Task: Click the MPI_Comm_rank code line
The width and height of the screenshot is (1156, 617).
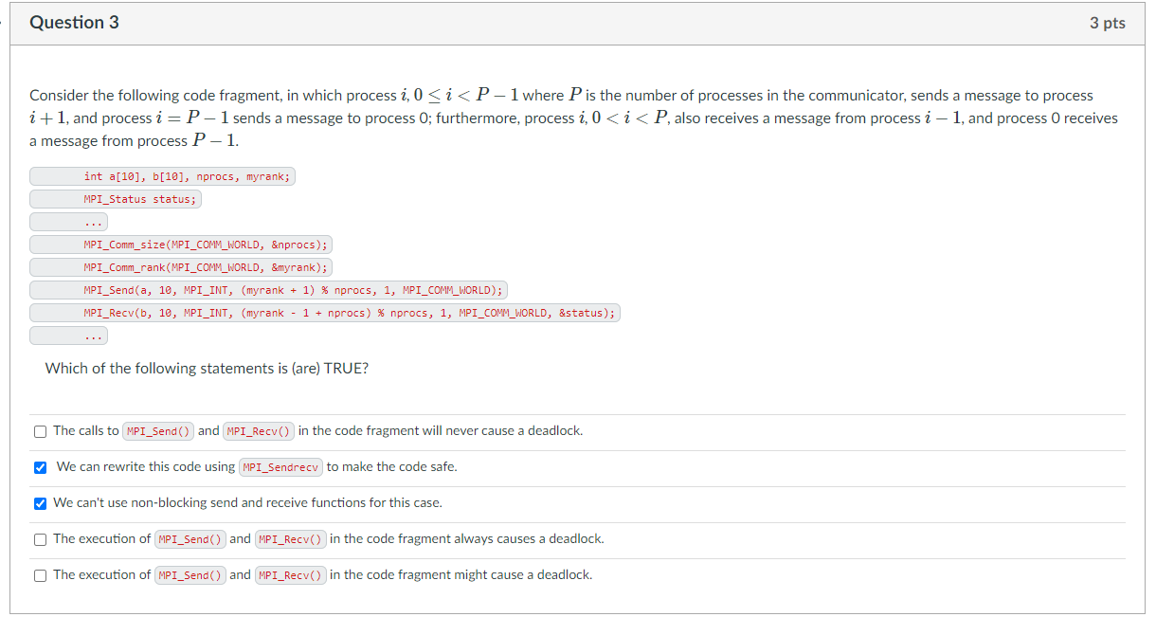Action: coord(180,267)
